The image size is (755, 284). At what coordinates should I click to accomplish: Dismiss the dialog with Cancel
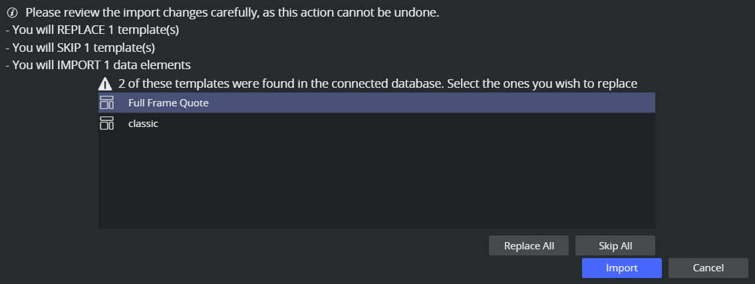pos(708,268)
